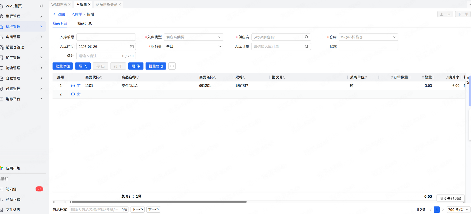Delete row 1 with trash icon
471x214 pixels.
pos(79,86)
